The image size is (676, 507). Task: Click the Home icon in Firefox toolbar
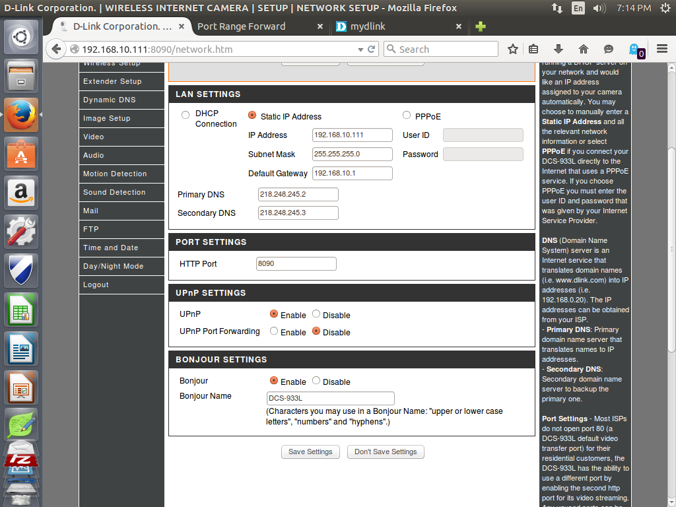coord(584,49)
